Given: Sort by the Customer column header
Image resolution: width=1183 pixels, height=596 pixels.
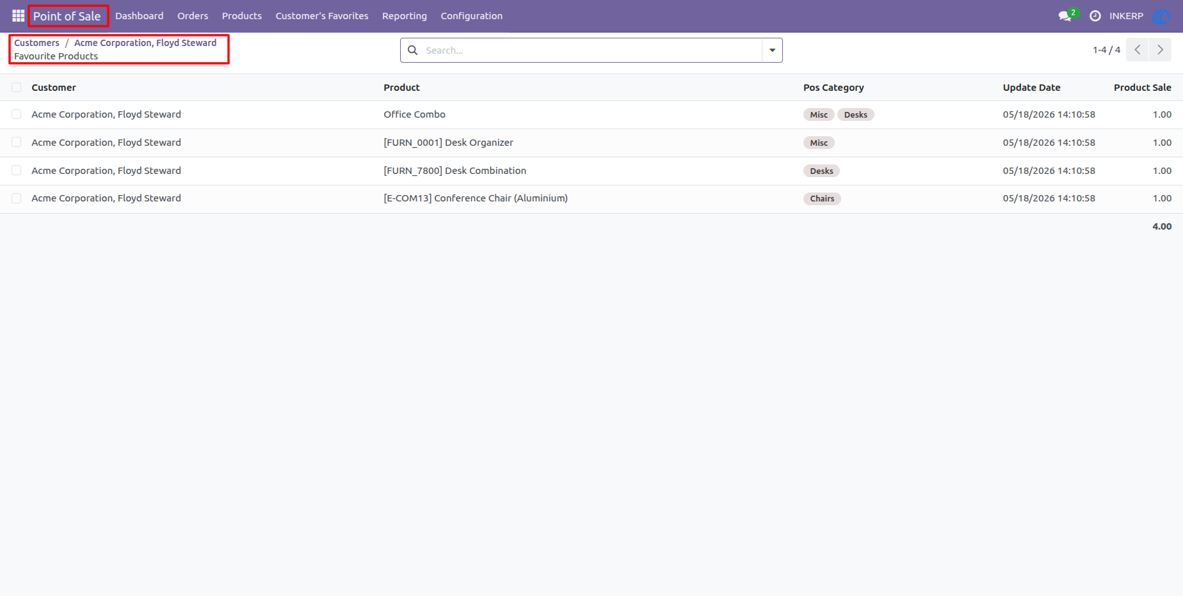Looking at the screenshot, I should point(54,88).
